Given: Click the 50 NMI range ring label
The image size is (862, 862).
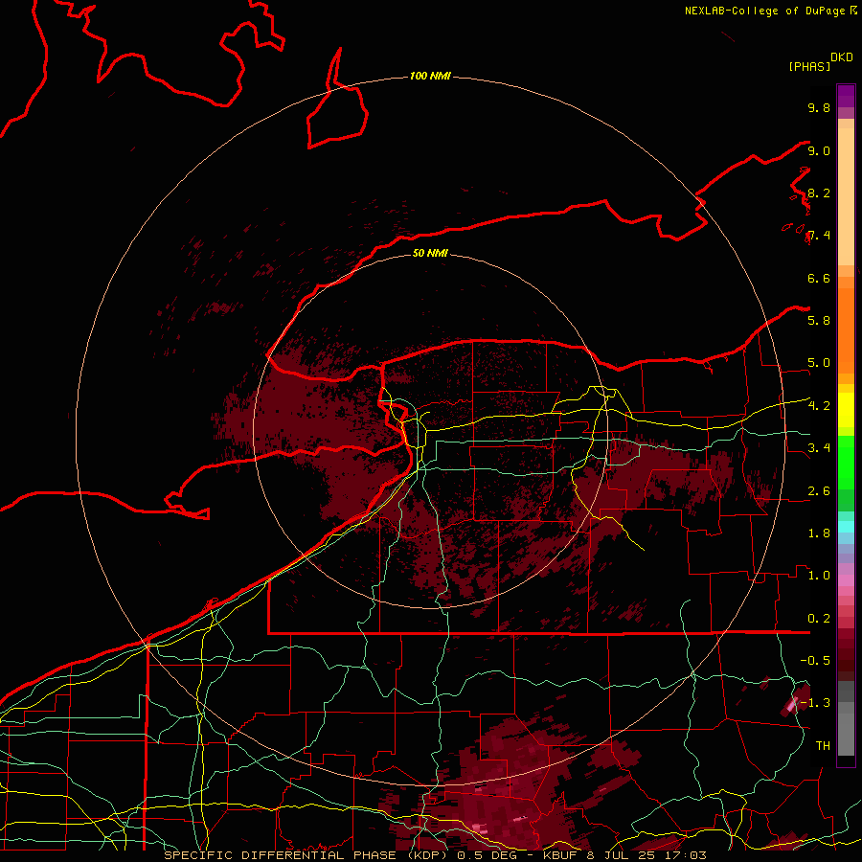Looking at the screenshot, I should (x=430, y=253).
